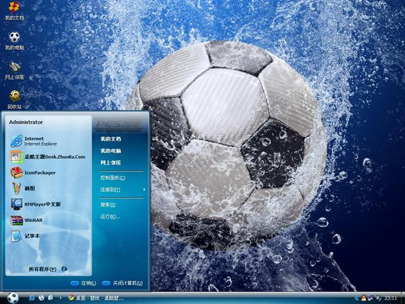
Task: Open the 网上邻居 desktop icon
Action: [14, 70]
